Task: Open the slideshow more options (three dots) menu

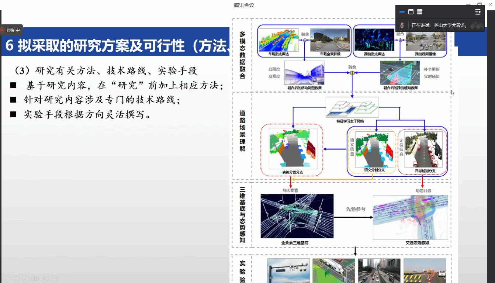Action: tap(54, 278)
